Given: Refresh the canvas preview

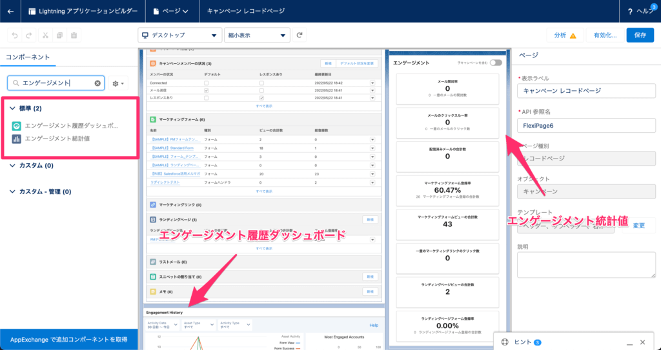Looking at the screenshot, I should 300,35.
